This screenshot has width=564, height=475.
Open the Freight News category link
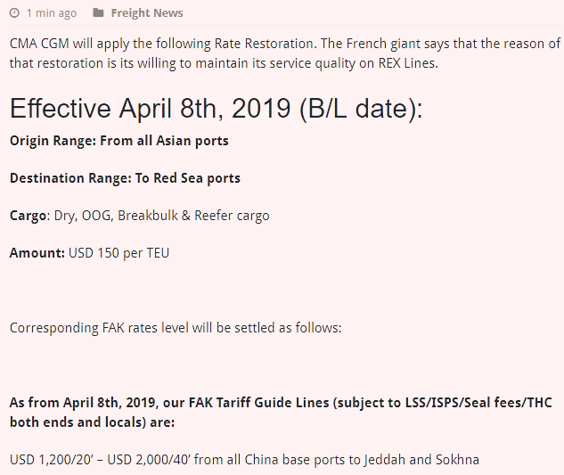tap(147, 13)
